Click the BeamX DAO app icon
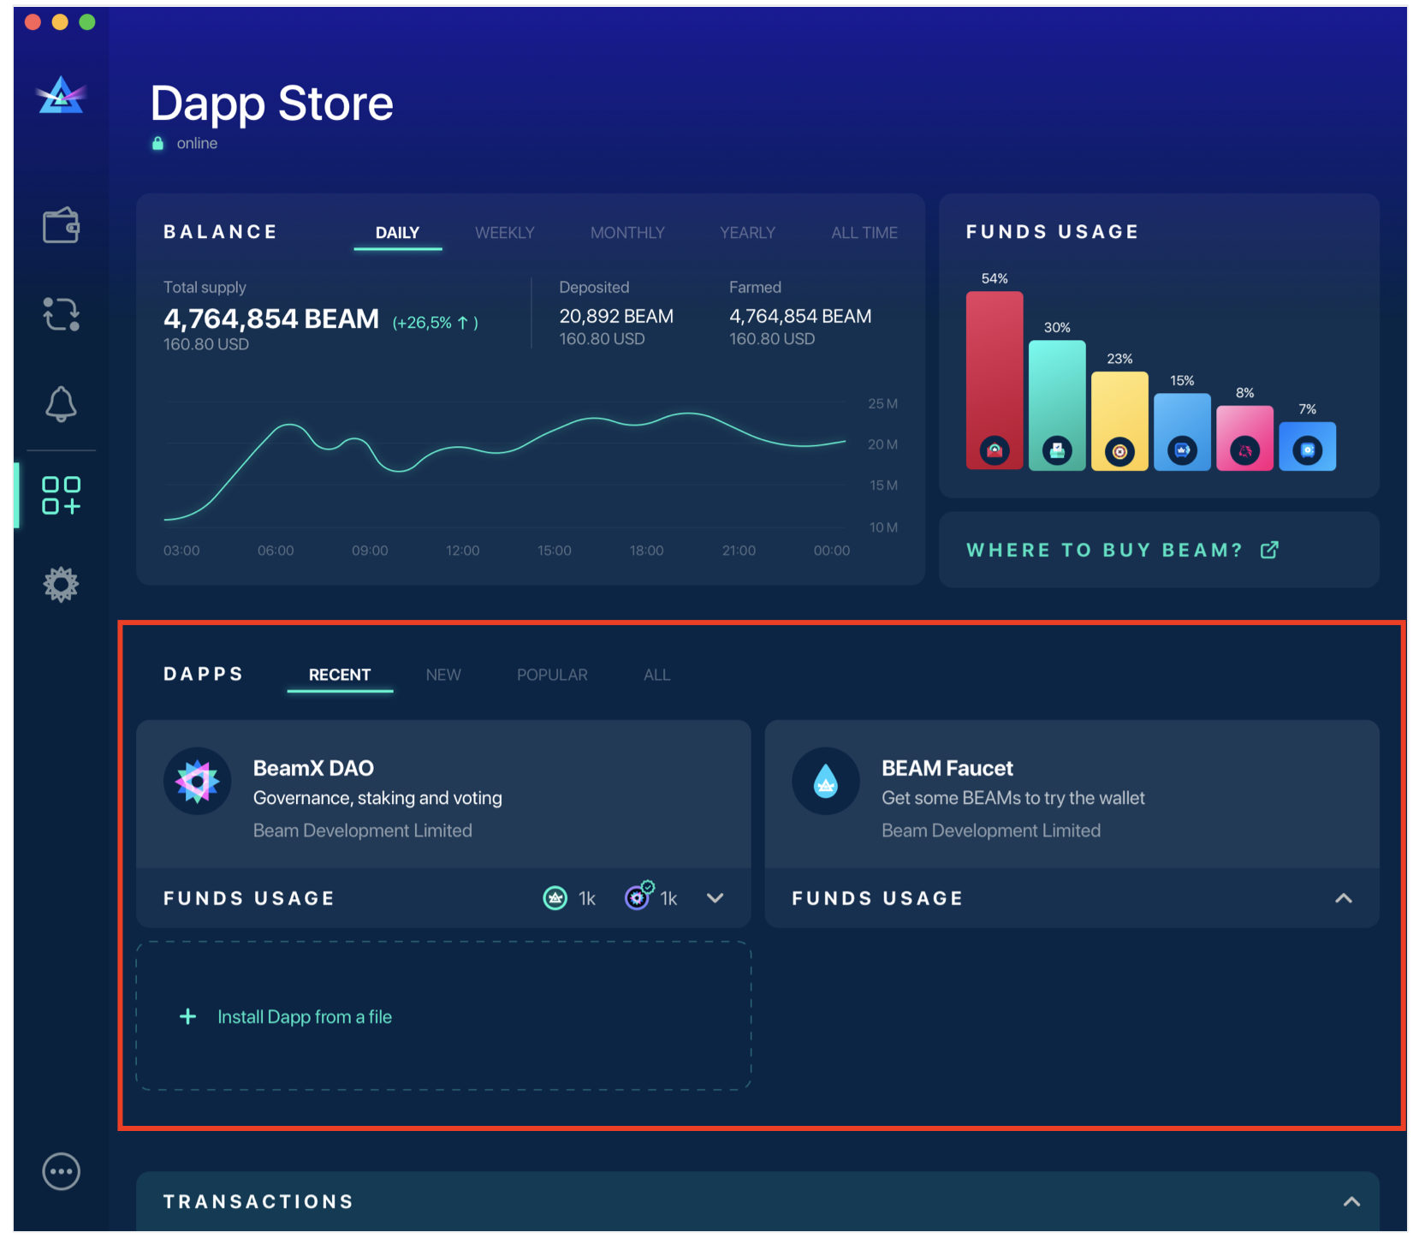This screenshot has height=1250, width=1419. pyautogui.click(x=197, y=781)
